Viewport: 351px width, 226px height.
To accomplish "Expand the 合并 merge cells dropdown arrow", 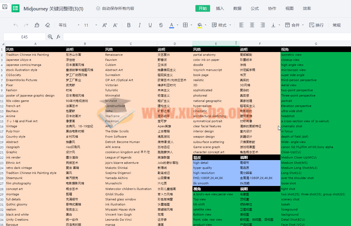I will point(303,25).
